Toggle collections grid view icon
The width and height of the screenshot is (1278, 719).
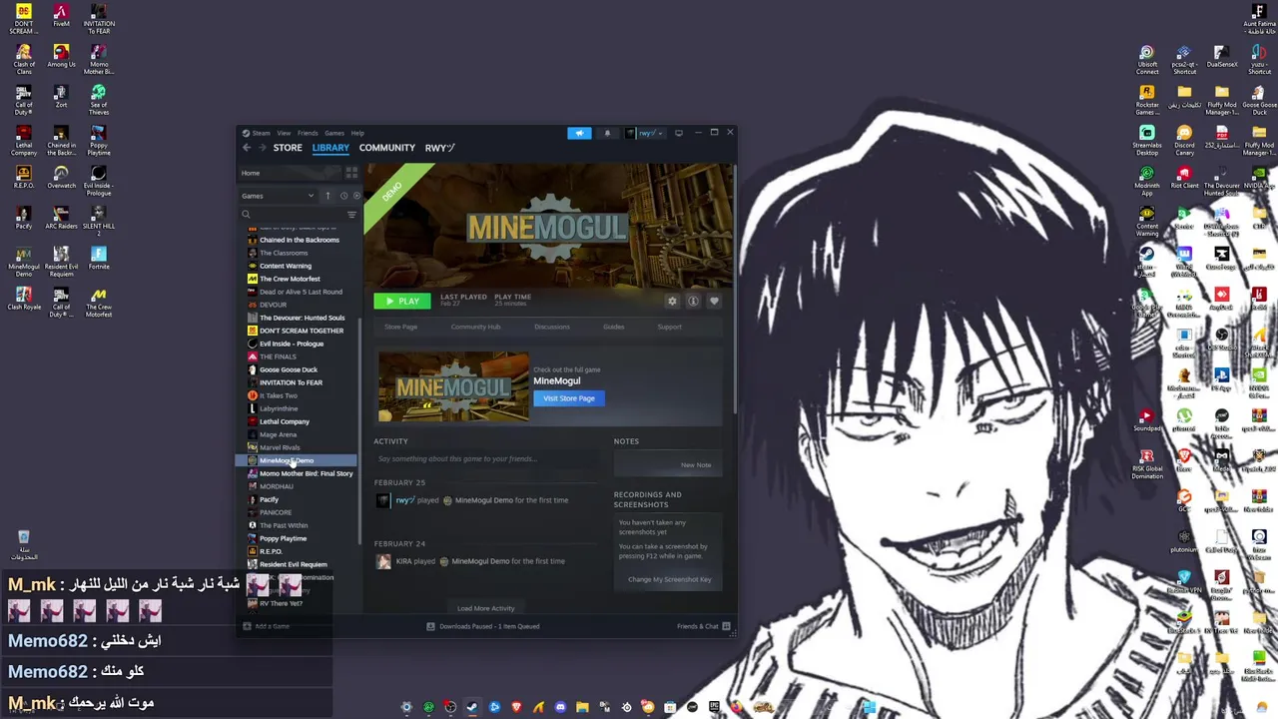click(350, 173)
